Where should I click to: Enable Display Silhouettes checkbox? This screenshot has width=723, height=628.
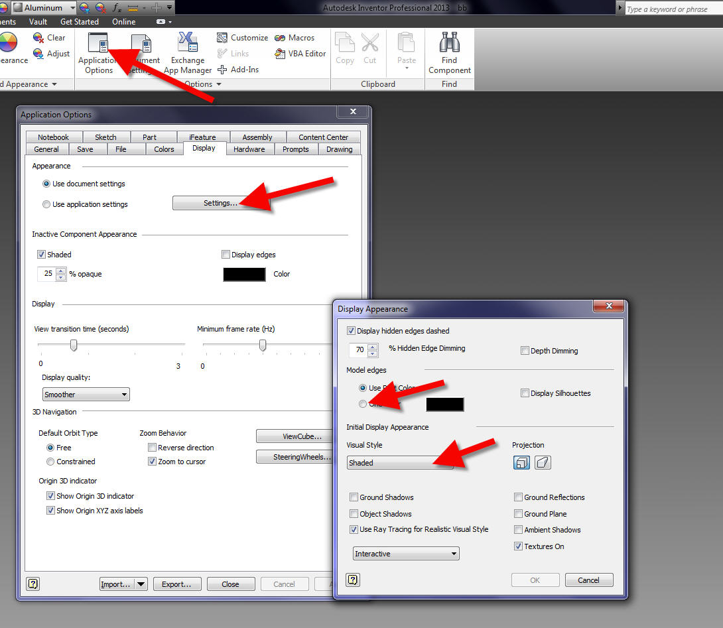coord(525,393)
